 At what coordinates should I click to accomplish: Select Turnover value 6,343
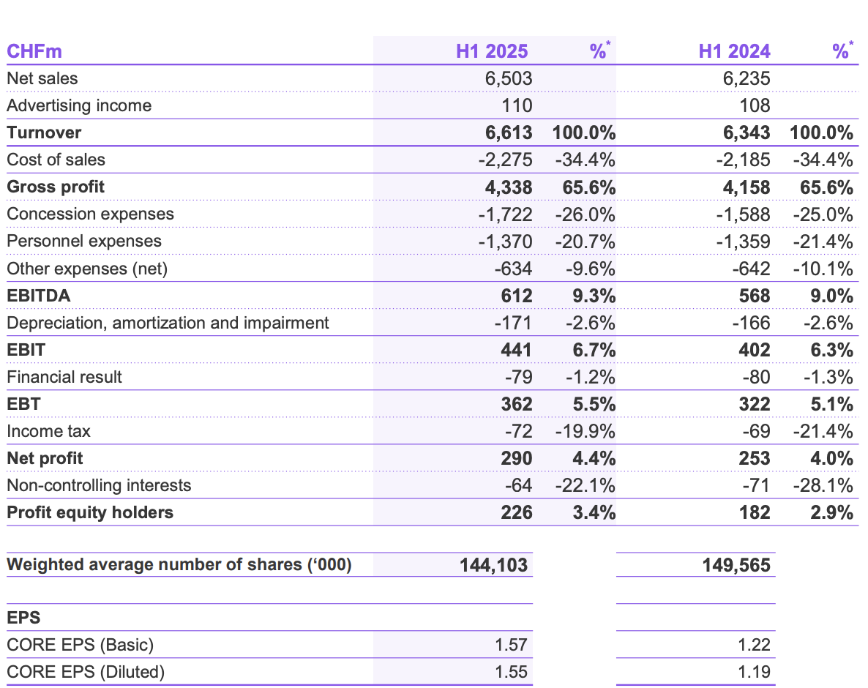pyautogui.click(x=747, y=132)
